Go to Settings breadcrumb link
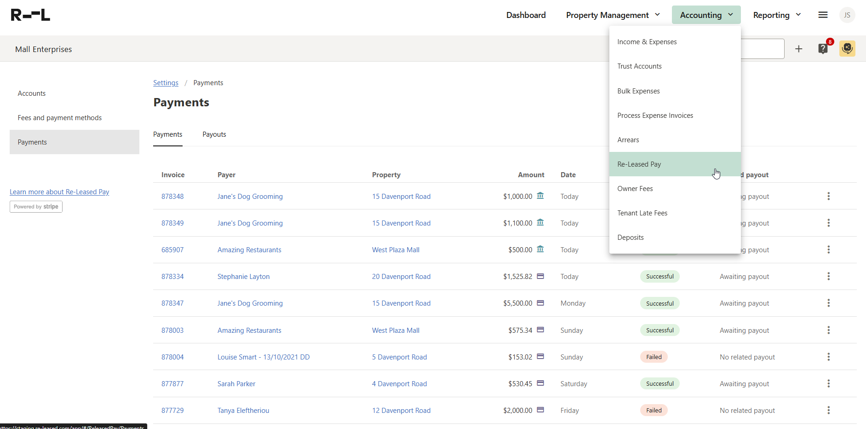Viewport: 866px width, 429px height. click(166, 83)
